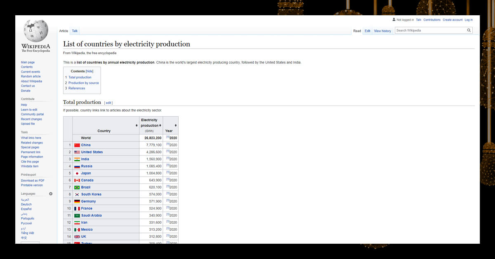Jump to References in Contents
Image resolution: width=495 pixels, height=259 pixels.
click(x=77, y=88)
